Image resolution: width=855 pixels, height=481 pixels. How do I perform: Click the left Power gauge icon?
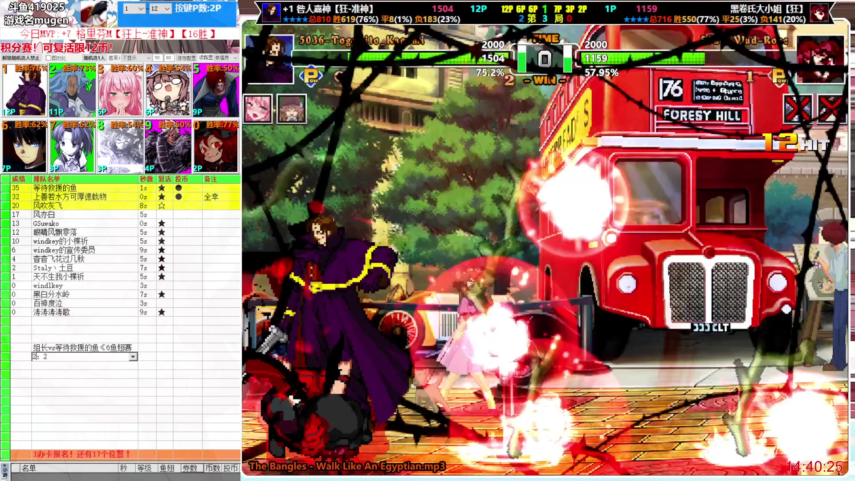pyautogui.click(x=311, y=76)
